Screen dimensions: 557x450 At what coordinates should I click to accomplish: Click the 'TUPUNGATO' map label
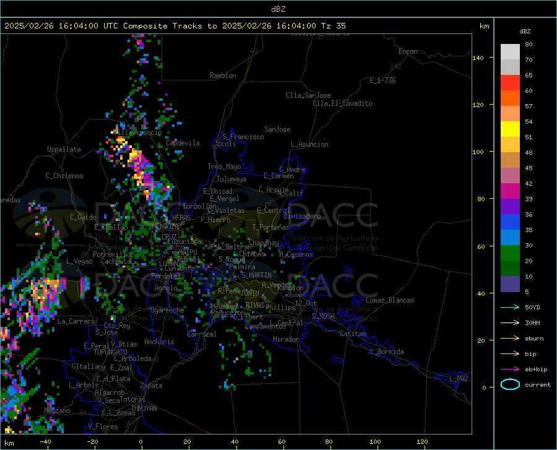[x=111, y=352]
